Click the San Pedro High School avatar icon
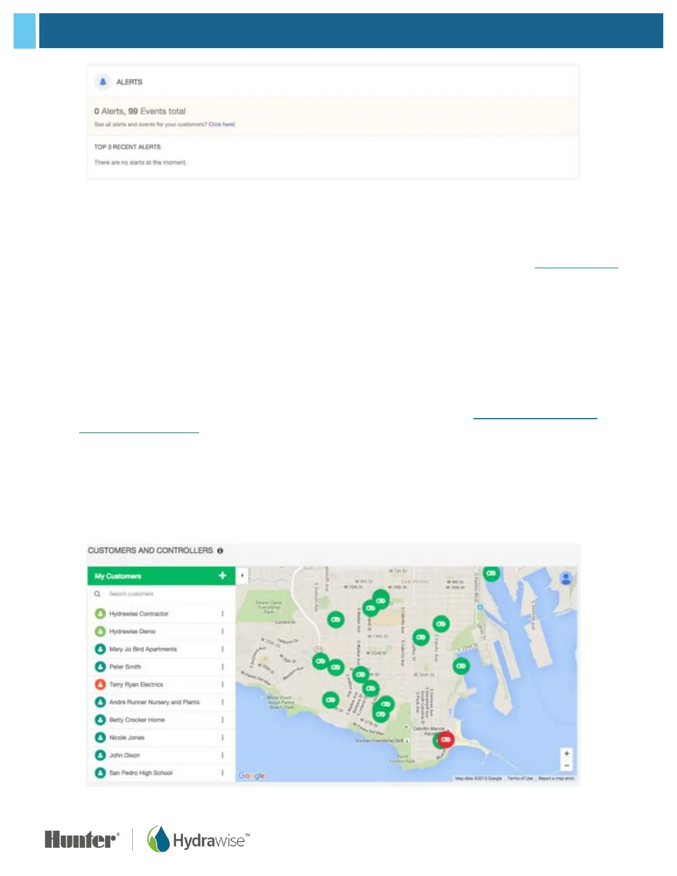Image resolution: width=677 pixels, height=876 pixels. coord(100,773)
